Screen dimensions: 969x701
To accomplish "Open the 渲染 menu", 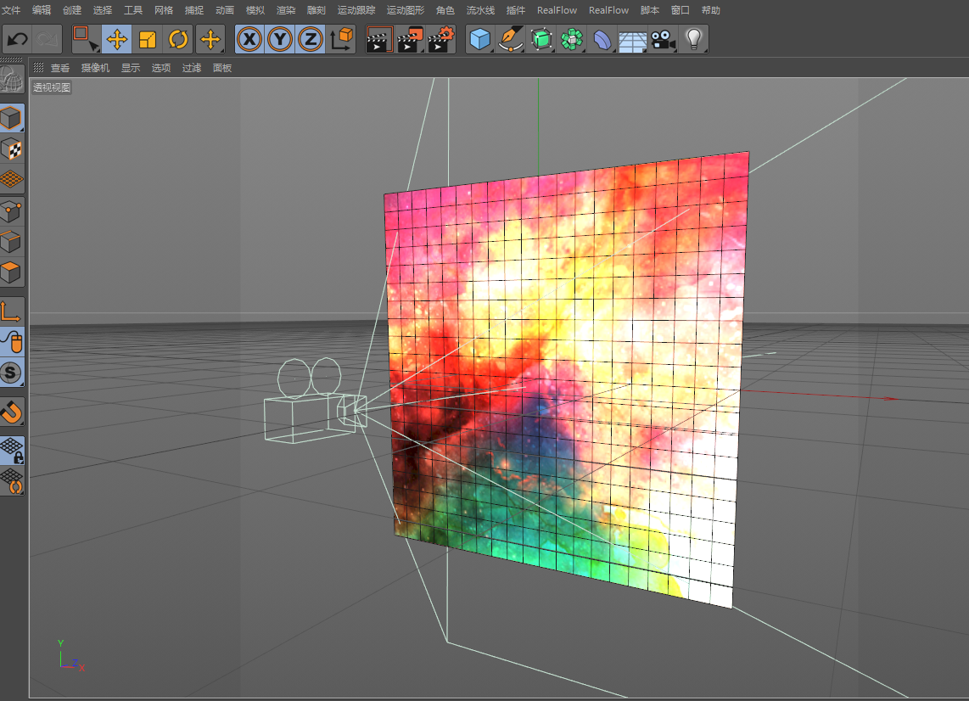I will click(285, 10).
